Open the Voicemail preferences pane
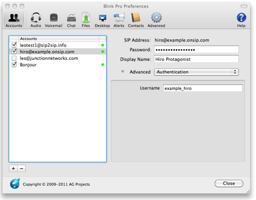The image size is (256, 200). pyautogui.click(x=53, y=20)
